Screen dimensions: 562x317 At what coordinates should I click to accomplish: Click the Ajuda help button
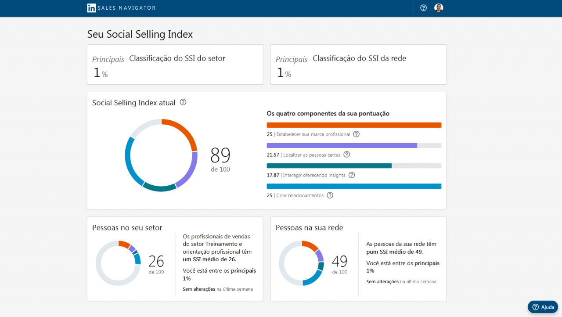pos(543,307)
